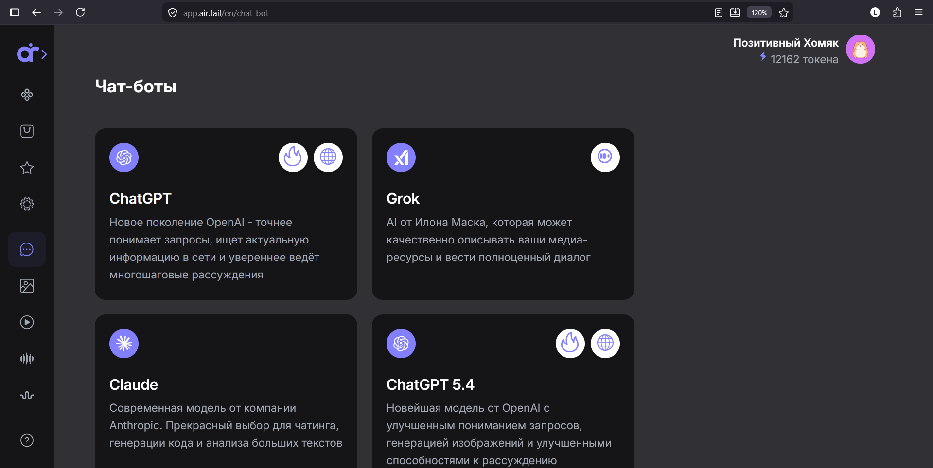This screenshot has width=933, height=468.
Task: Click the ChatGPT card description text
Action: tap(214, 248)
